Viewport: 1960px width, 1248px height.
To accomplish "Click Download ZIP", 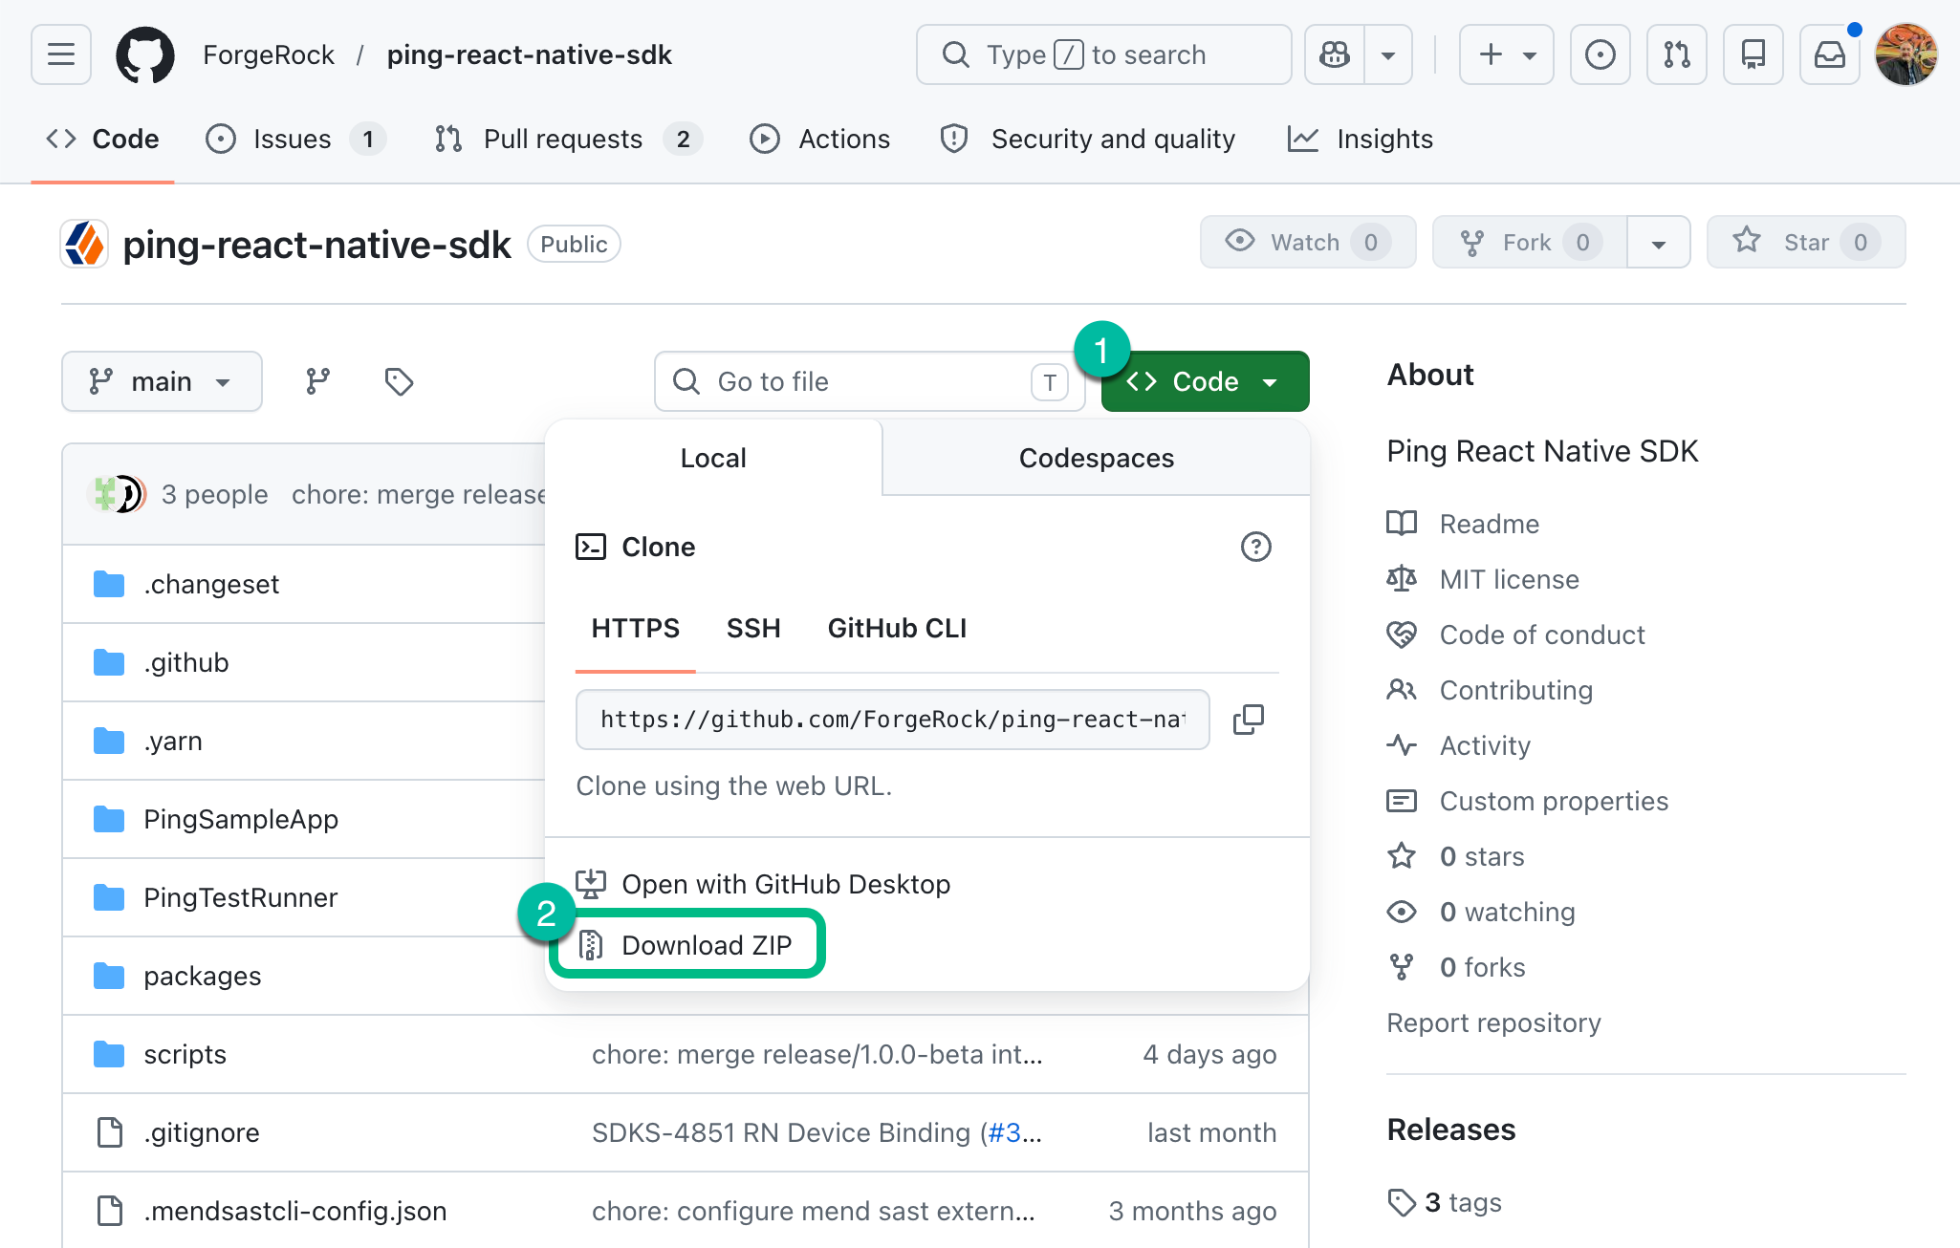I will coord(685,945).
